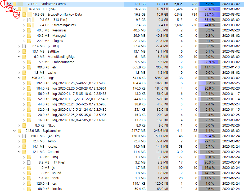Collapse the MonoBleedingEdge folder node

pos(19,57)
